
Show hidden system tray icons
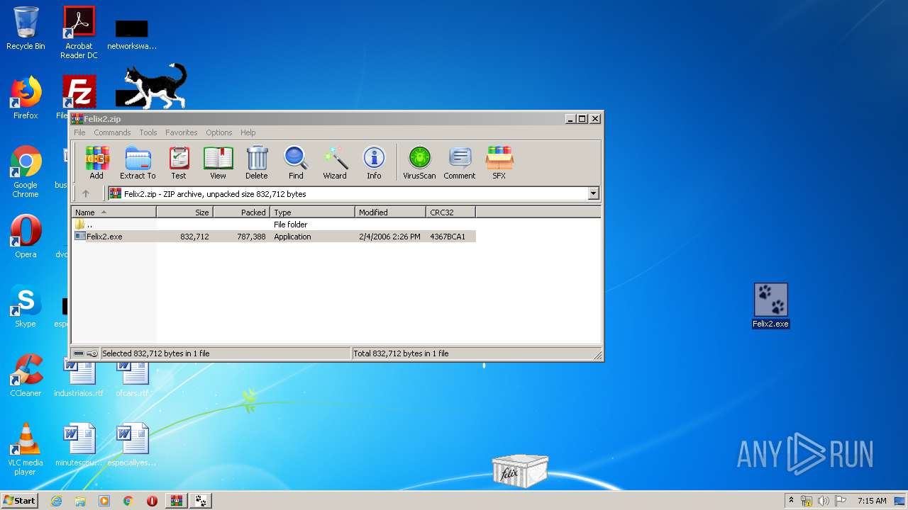[x=791, y=501]
